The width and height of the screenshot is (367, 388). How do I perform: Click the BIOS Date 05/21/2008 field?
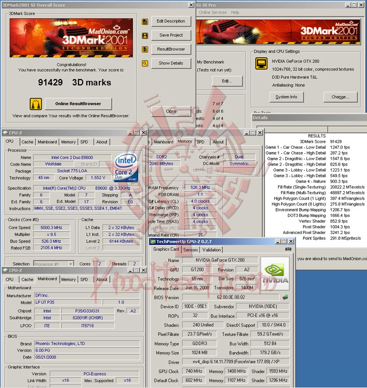pyautogui.click(x=87, y=357)
